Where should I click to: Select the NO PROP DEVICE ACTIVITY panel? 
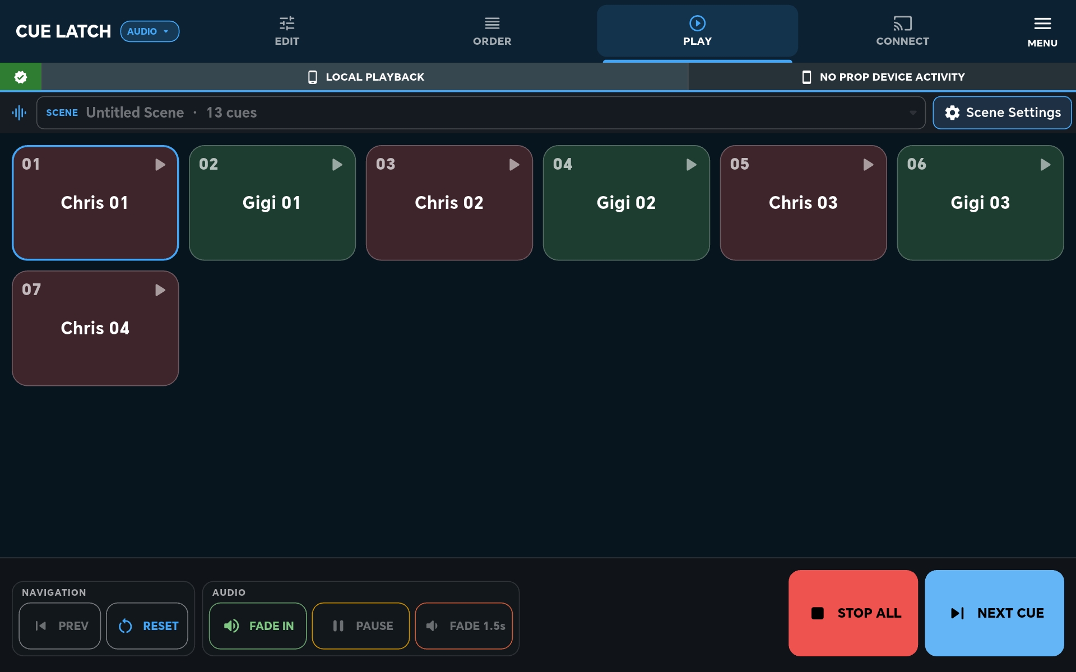[882, 77]
